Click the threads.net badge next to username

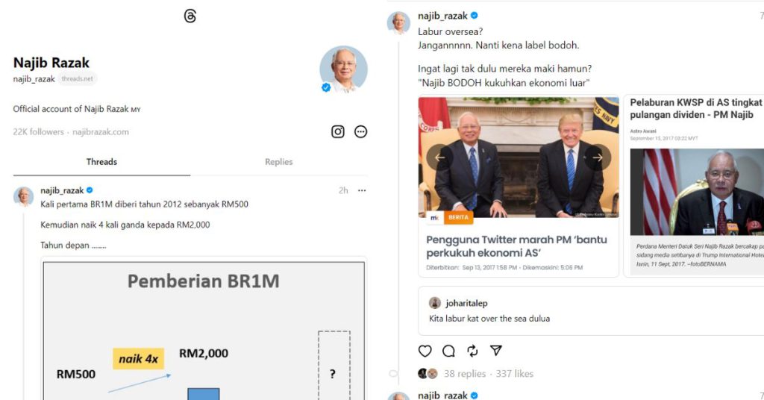click(78, 79)
